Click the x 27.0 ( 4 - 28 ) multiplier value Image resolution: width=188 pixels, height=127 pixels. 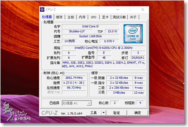74,83
